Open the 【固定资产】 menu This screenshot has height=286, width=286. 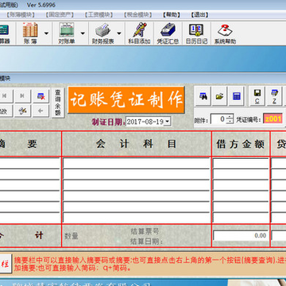[x=60, y=15]
